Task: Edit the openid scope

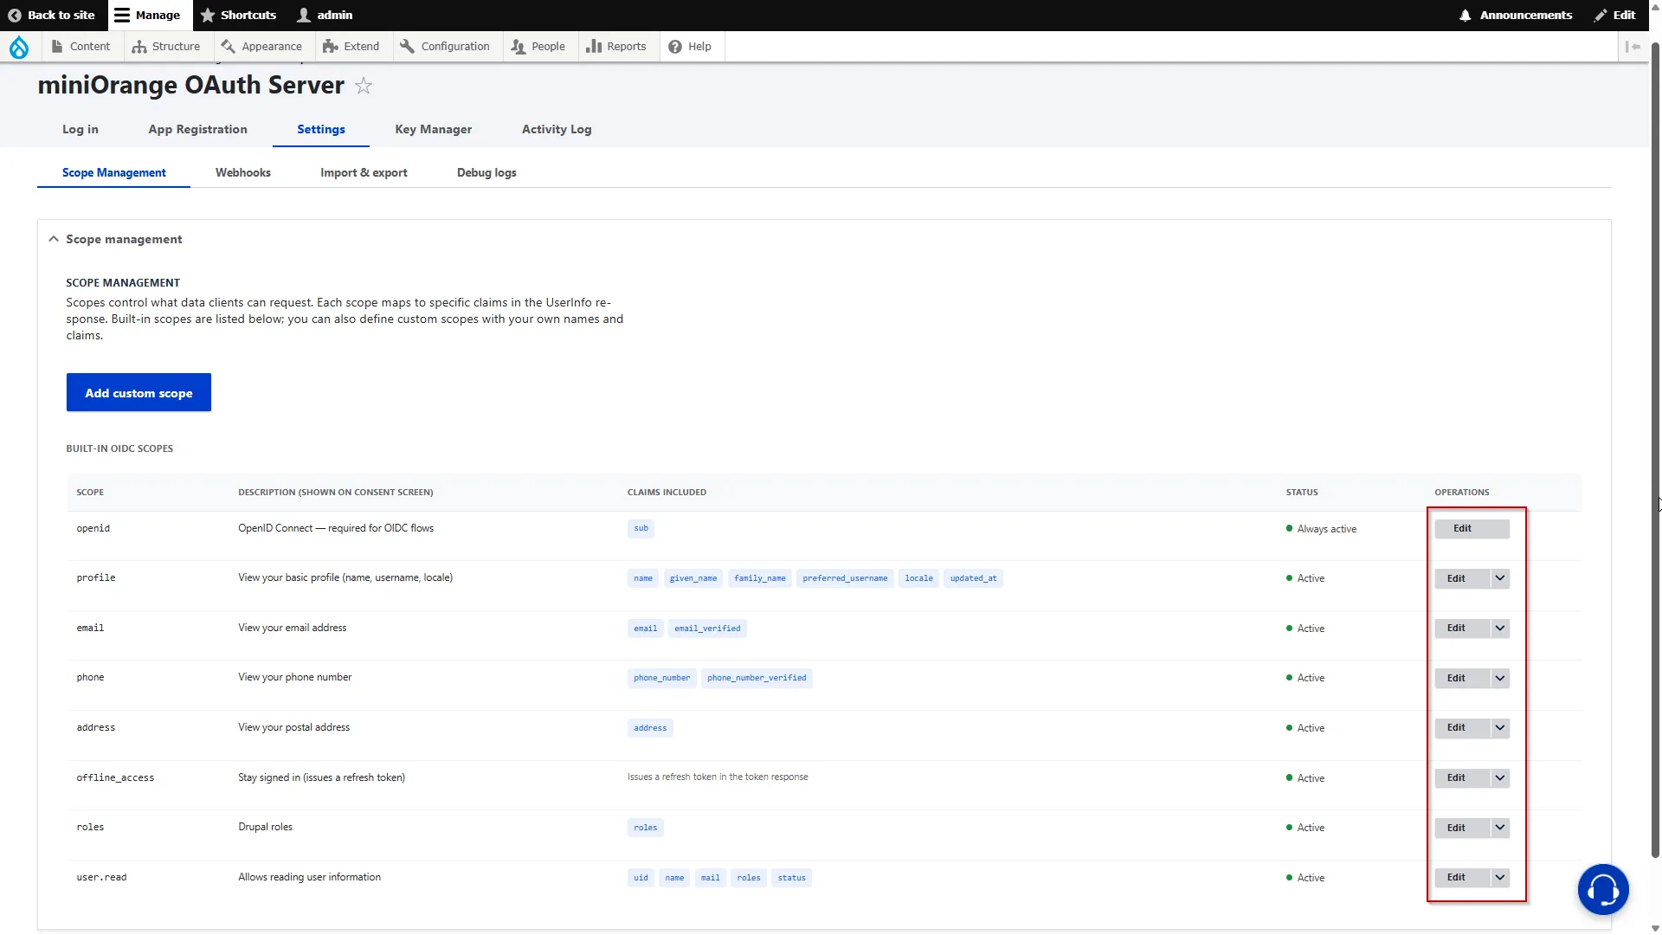Action: tap(1472, 528)
